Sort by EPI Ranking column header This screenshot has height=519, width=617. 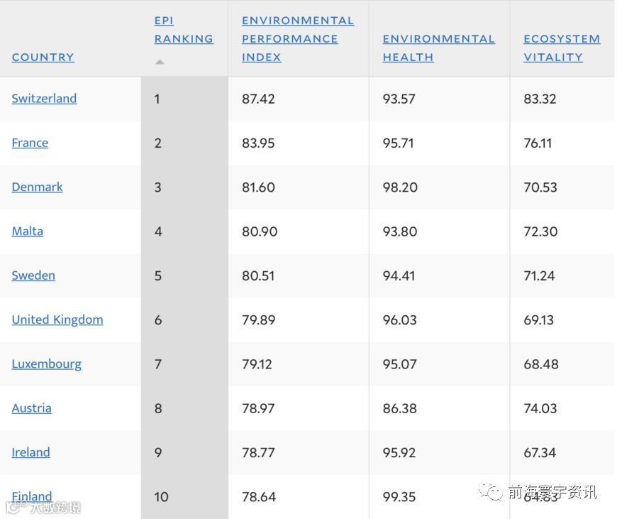(183, 30)
